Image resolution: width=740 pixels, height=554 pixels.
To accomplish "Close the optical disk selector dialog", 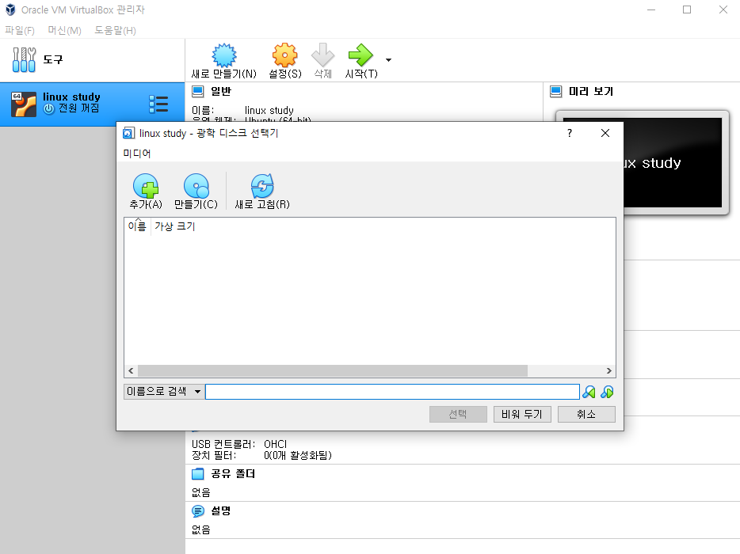I will click(x=605, y=134).
